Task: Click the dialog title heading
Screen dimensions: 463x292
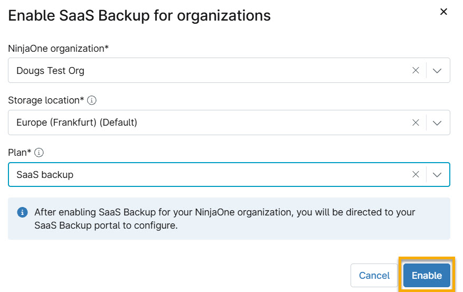Action: pos(139,15)
